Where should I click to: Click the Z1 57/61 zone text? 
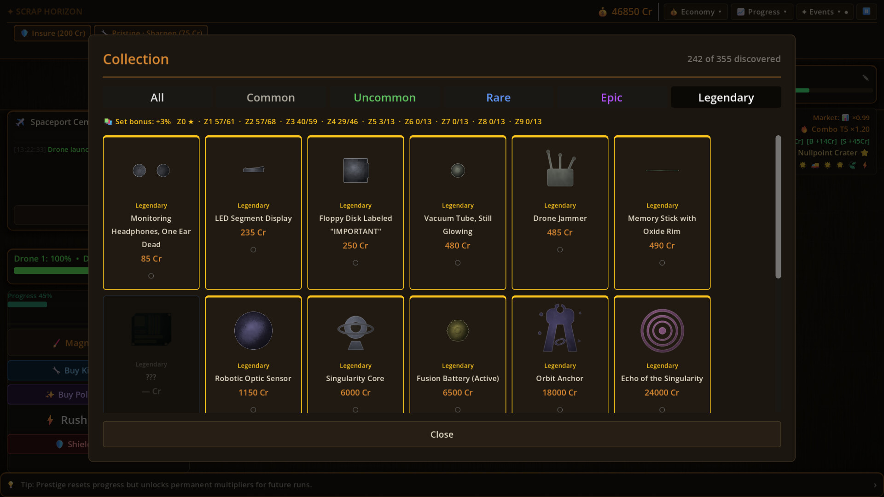[x=219, y=121]
